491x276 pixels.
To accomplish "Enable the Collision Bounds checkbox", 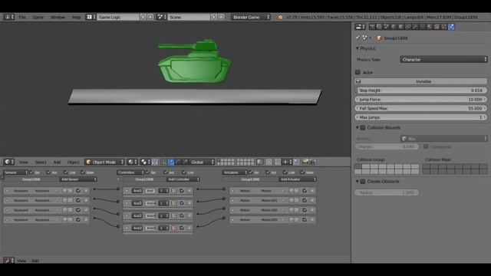I will coord(363,128).
